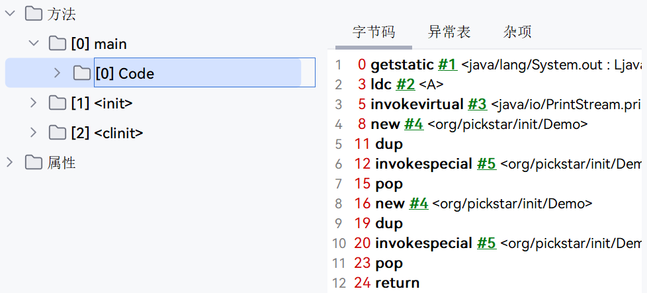Expand the [2] <clinit> node

34,132
